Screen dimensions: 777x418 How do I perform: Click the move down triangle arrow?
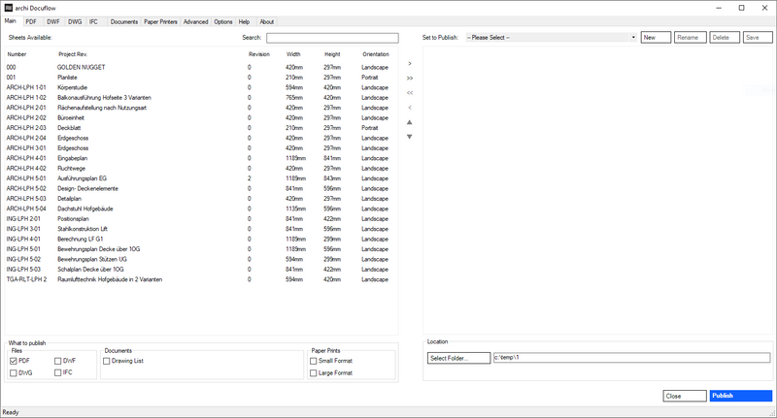(409, 137)
